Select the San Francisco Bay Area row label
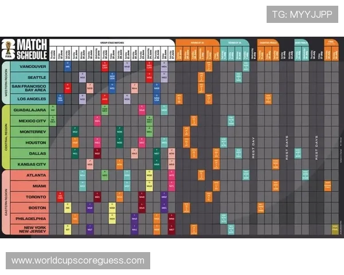 pyautogui.click(x=30, y=88)
